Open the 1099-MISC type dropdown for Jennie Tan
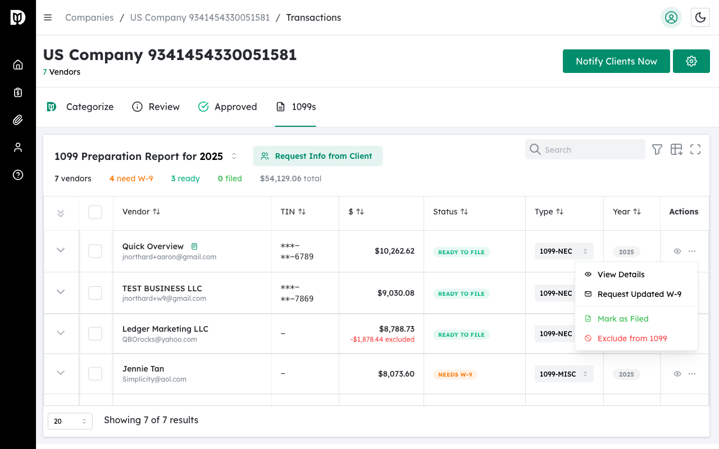This screenshot has width=719, height=449. click(563, 374)
